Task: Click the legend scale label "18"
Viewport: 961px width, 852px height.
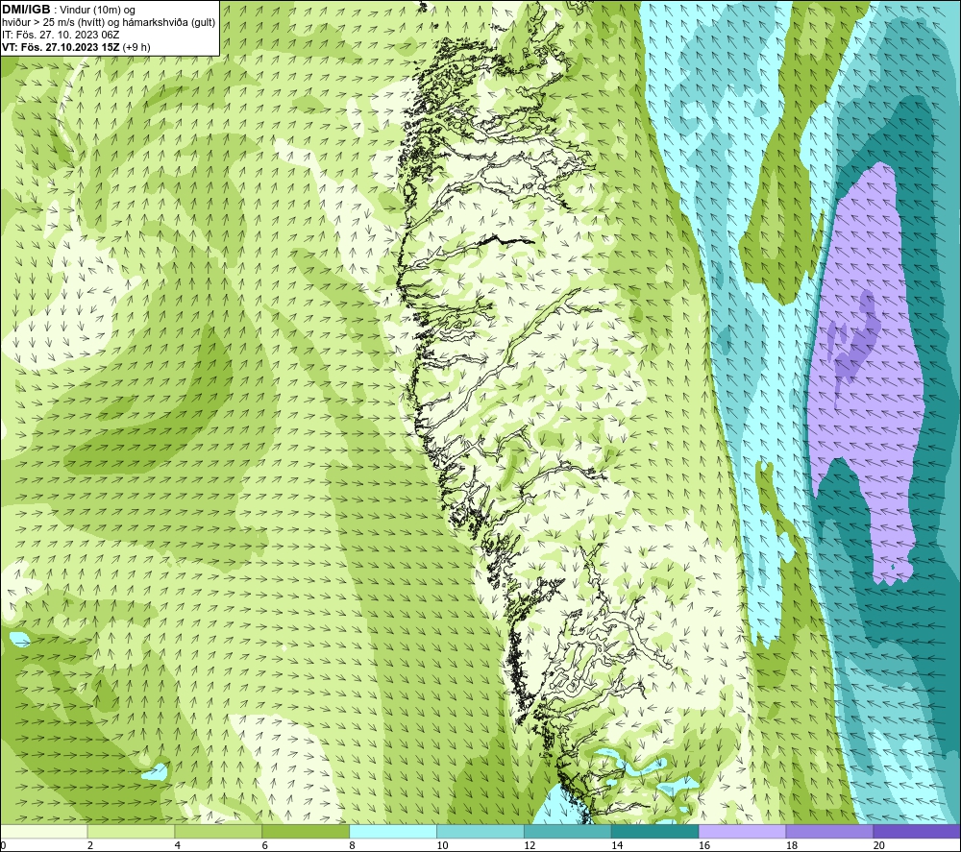Action: point(791,846)
